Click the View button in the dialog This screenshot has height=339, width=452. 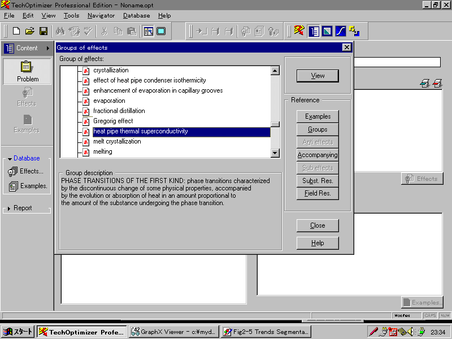(x=318, y=76)
